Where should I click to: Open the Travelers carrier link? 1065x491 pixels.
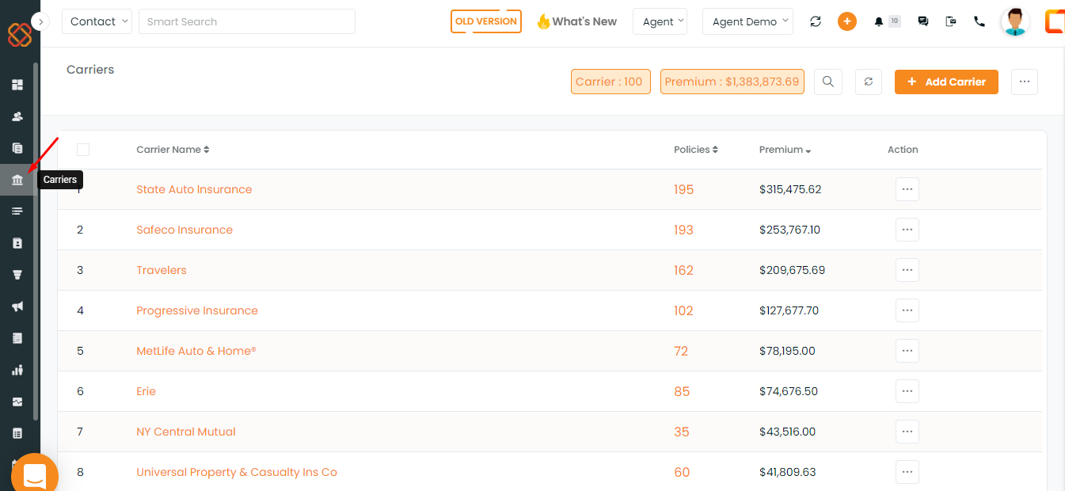[162, 270]
